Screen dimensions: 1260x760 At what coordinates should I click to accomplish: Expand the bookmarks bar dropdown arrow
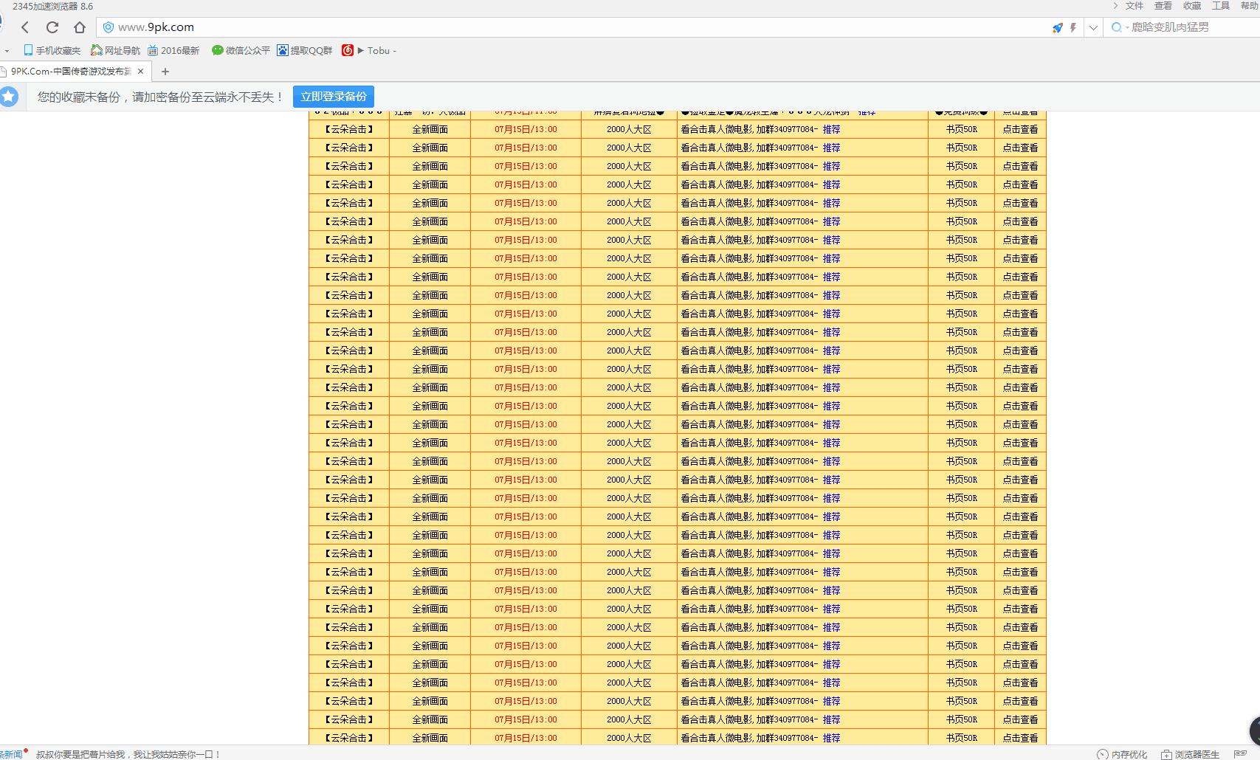tap(7, 51)
